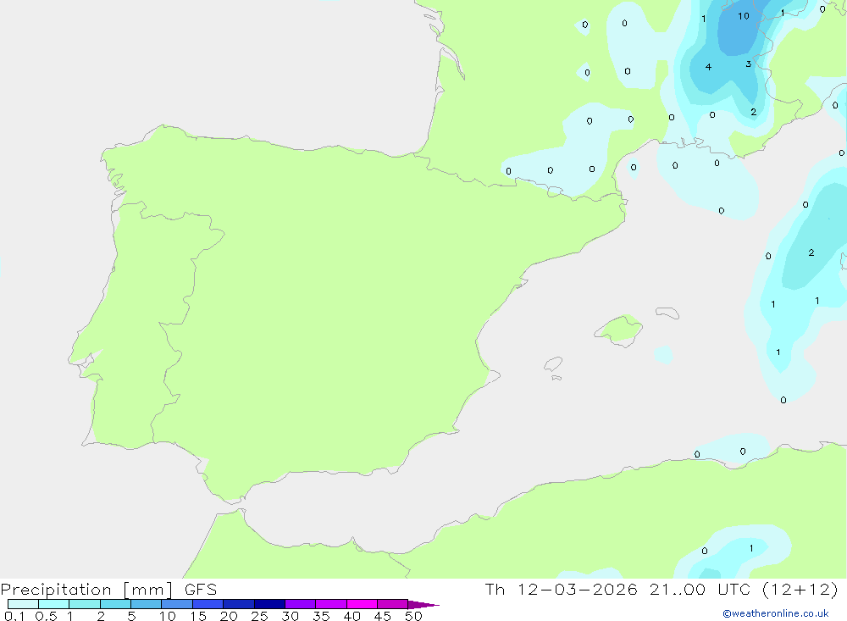Click the legend swatch between 10 and 15

(x=177, y=604)
